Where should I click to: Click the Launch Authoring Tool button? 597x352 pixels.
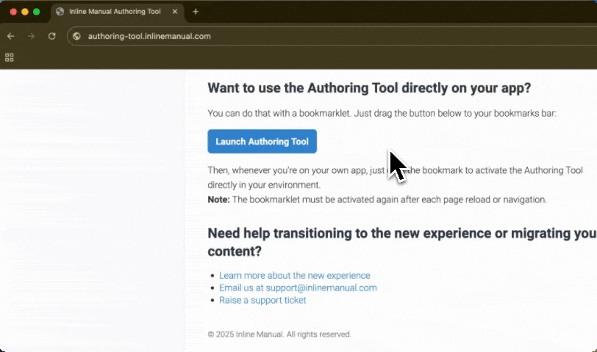(x=262, y=142)
